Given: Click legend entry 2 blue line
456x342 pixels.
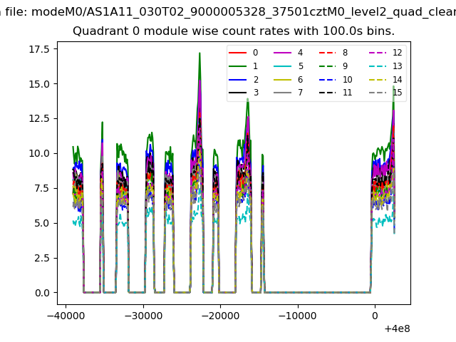Looking at the screenshot, I should pyautogui.click(x=237, y=80).
